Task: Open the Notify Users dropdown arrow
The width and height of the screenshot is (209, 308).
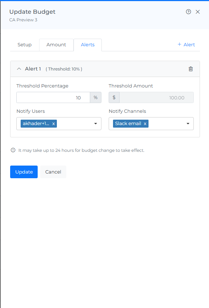Action: [x=96, y=124]
